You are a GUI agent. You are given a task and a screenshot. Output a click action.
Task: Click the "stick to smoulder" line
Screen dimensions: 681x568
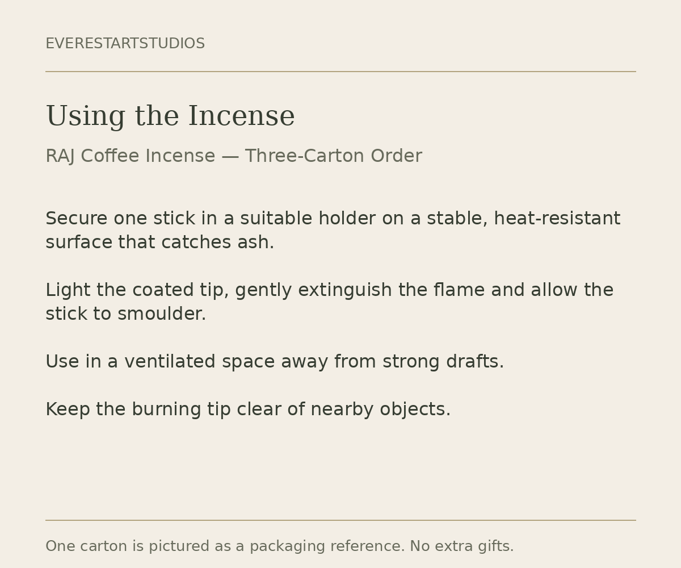tap(126, 314)
